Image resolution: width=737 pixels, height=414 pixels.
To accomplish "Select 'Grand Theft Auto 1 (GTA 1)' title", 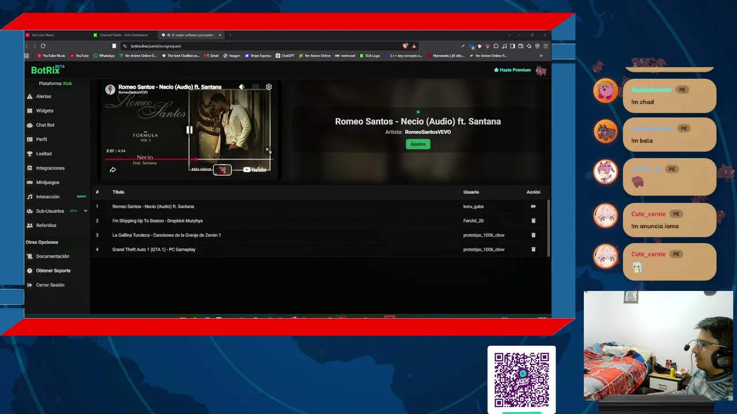I will (x=154, y=250).
